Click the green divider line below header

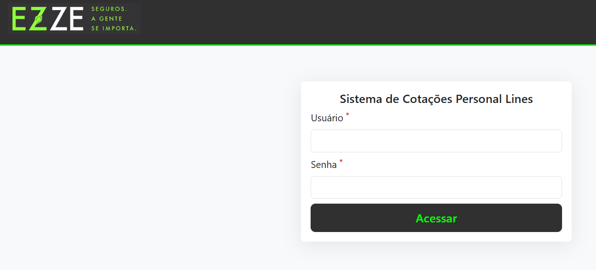click(298, 45)
